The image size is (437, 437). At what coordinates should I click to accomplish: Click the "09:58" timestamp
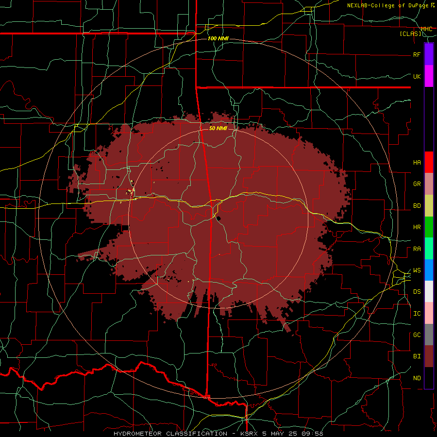[x=313, y=434]
